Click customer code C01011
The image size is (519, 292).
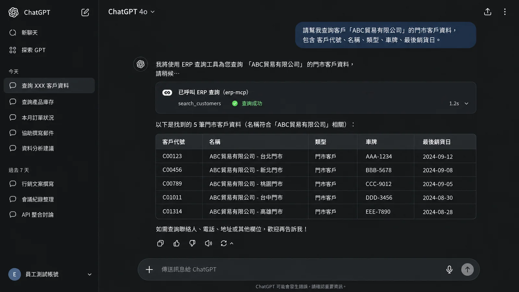click(172, 197)
